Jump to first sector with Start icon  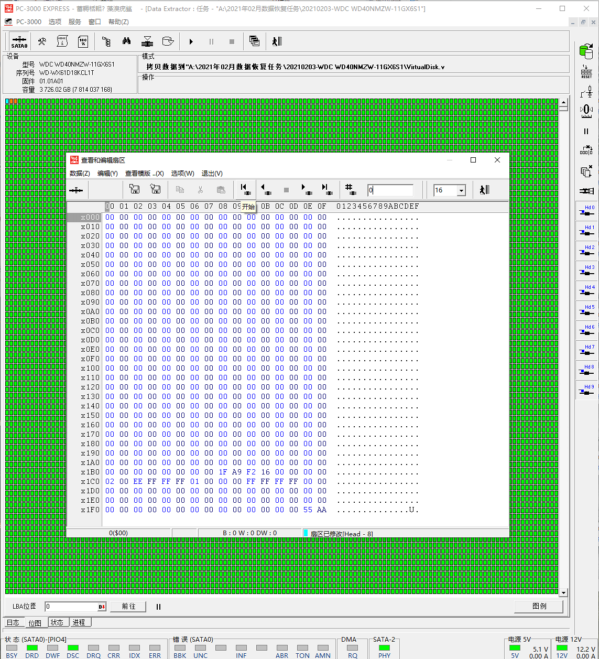coord(244,190)
